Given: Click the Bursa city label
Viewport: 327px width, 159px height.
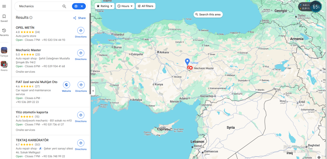Looking at the screenshot, I should (117, 47).
